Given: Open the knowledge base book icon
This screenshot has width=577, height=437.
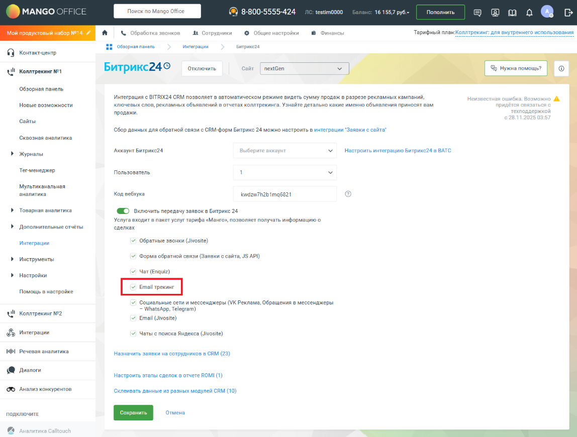Looking at the screenshot, I should (x=512, y=13).
